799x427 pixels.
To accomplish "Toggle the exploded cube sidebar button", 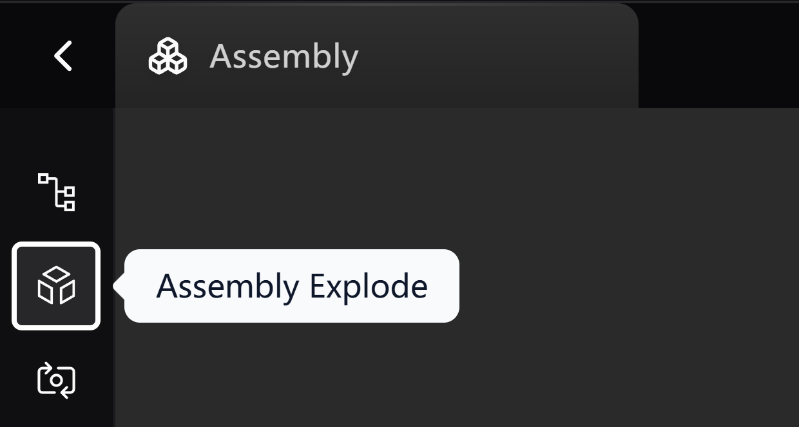I will (57, 285).
